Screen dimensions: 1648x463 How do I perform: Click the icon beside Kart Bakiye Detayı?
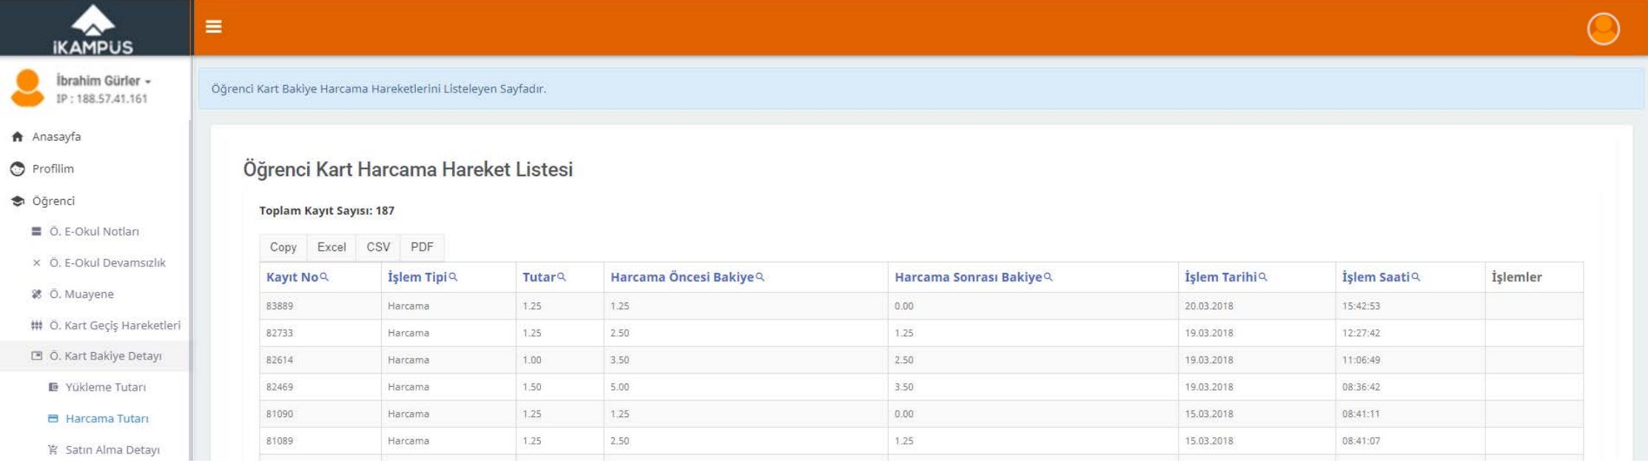tap(36, 356)
